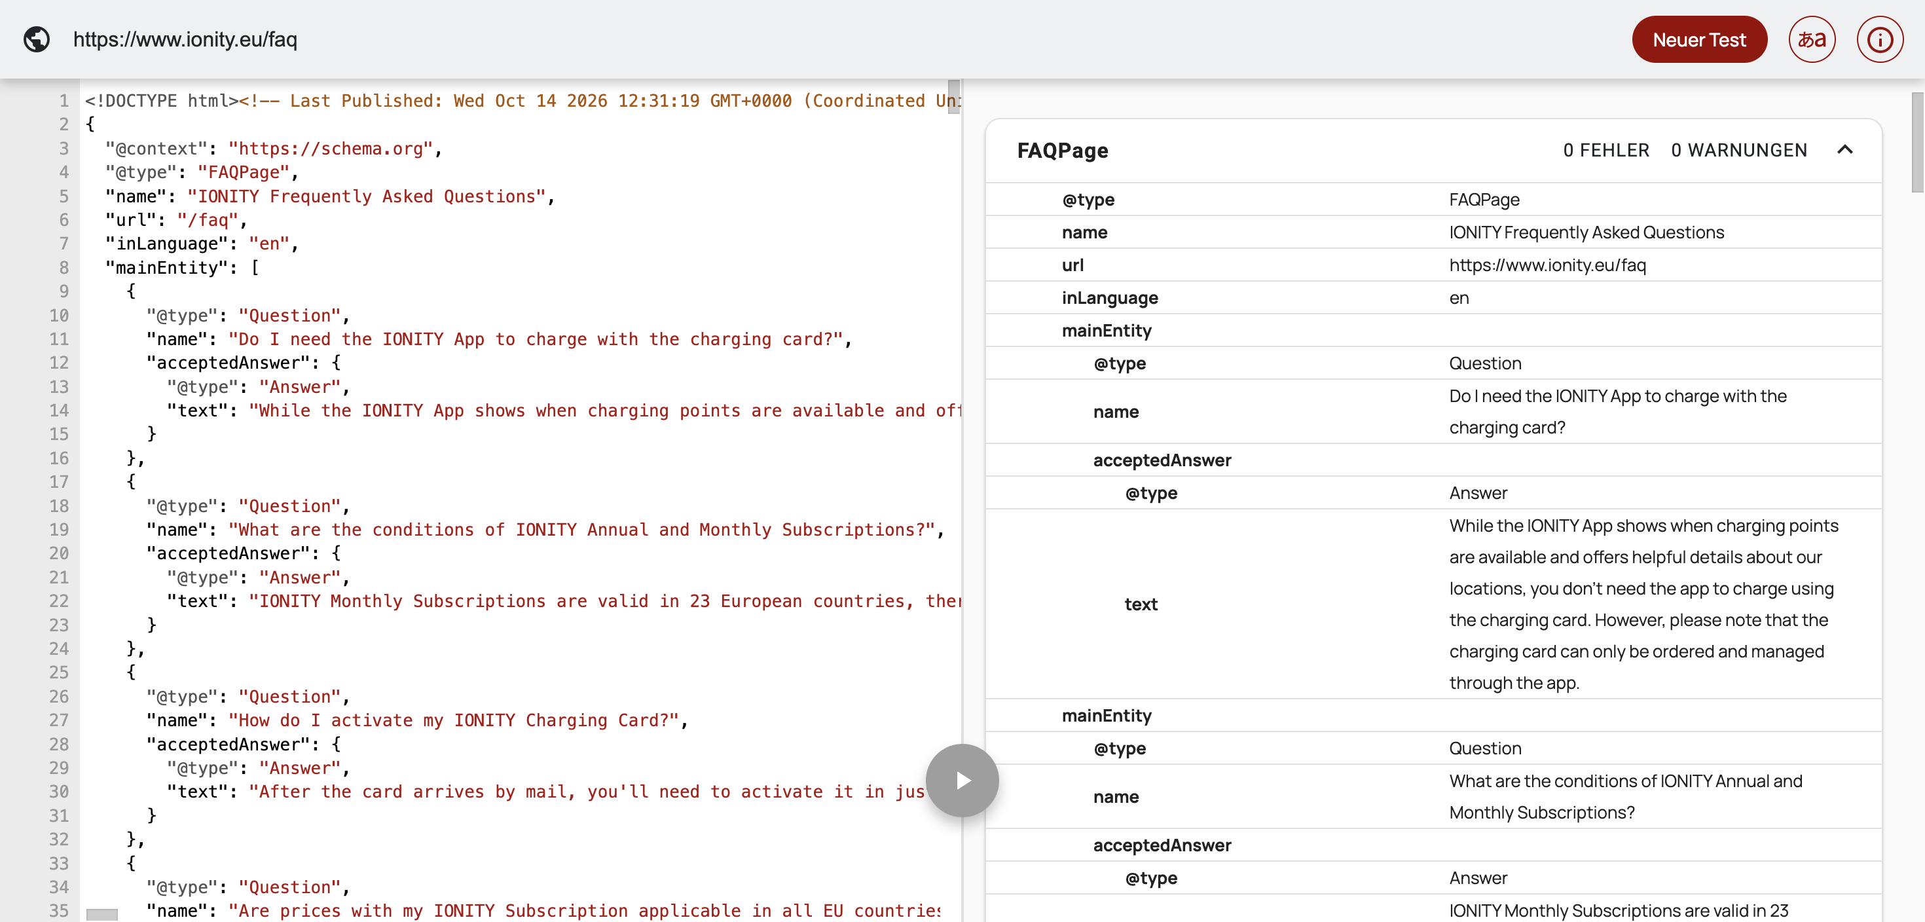Click code line Are prices with my IONITY Subscription

click(543, 911)
